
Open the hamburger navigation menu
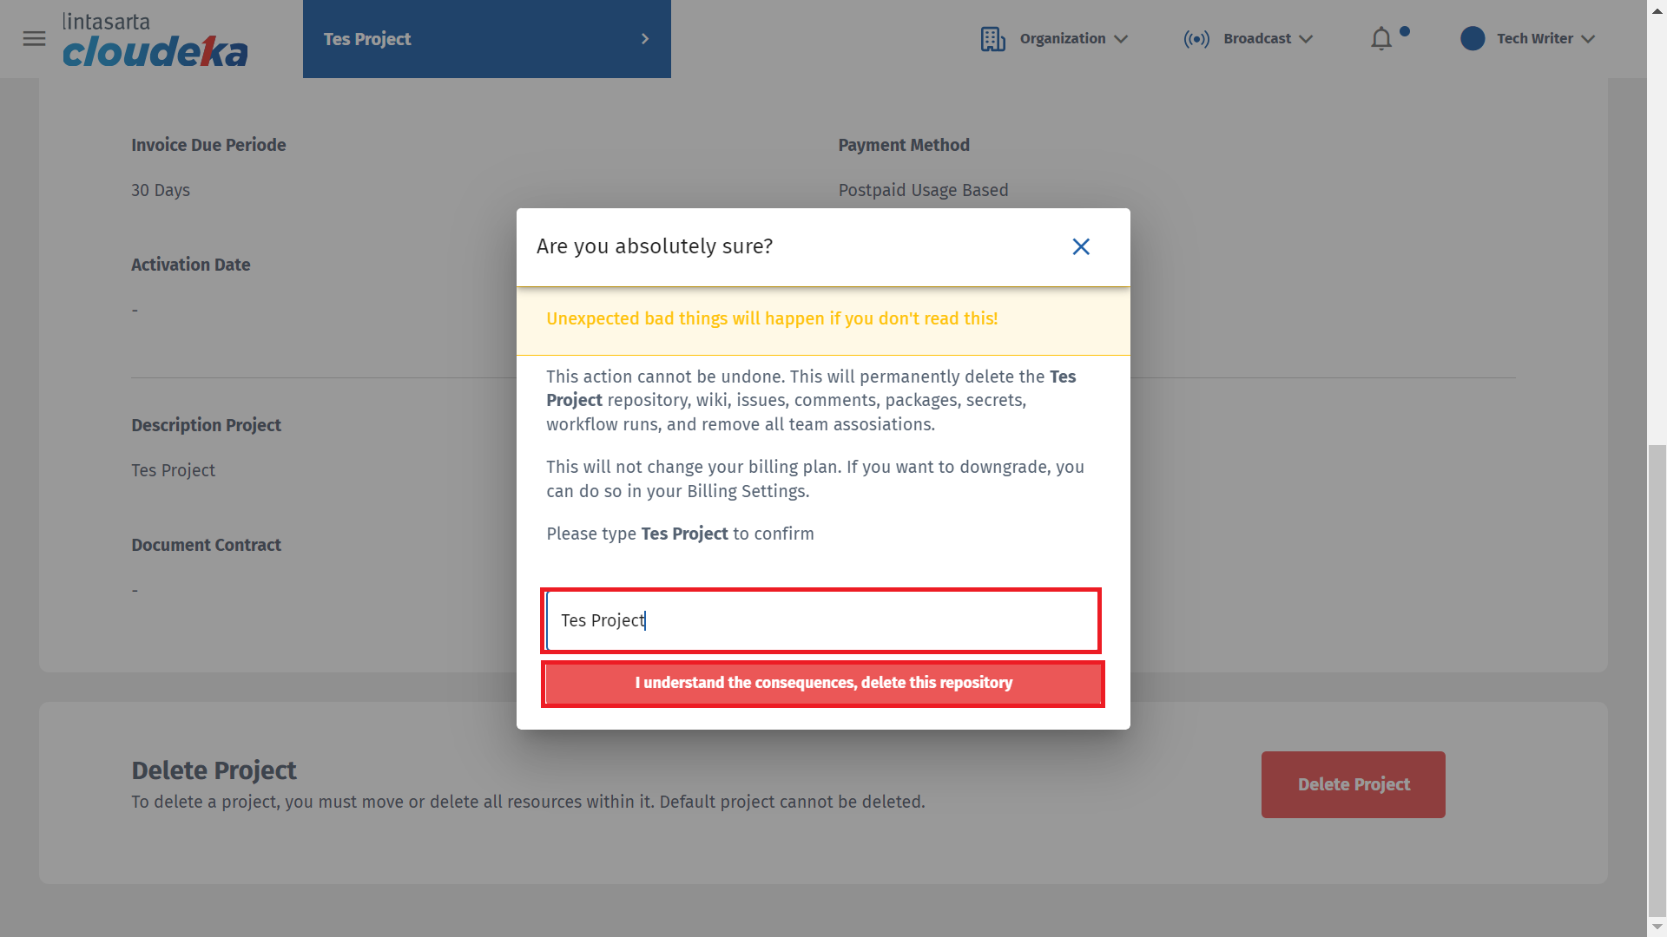point(34,39)
